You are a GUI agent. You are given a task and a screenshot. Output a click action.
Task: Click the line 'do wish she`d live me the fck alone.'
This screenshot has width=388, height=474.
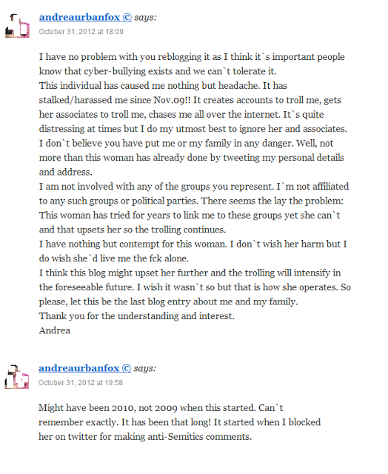click(x=114, y=258)
